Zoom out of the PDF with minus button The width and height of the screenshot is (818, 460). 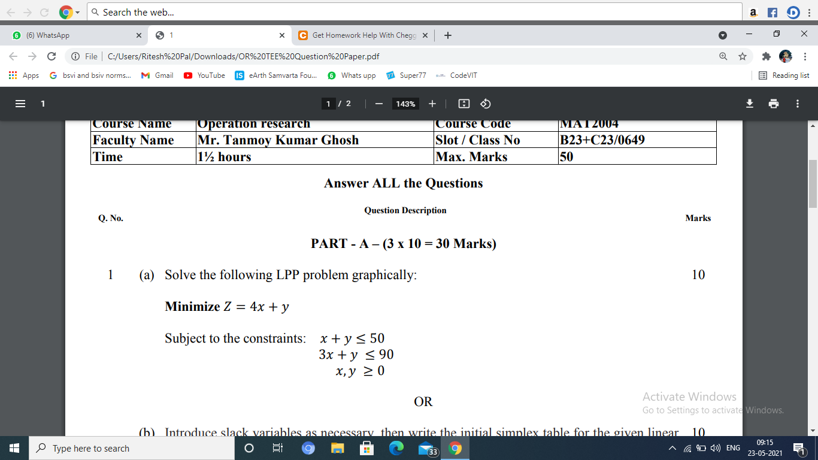(x=378, y=104)
